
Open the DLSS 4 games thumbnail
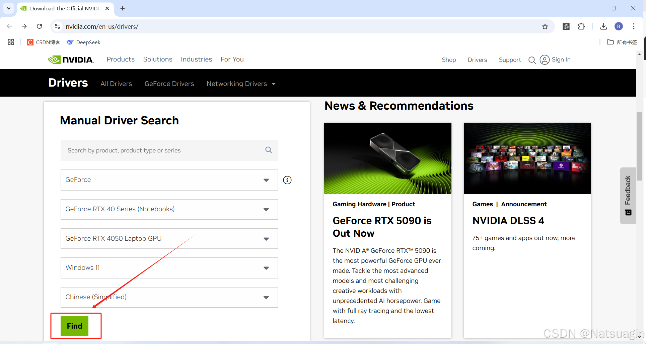527,158
